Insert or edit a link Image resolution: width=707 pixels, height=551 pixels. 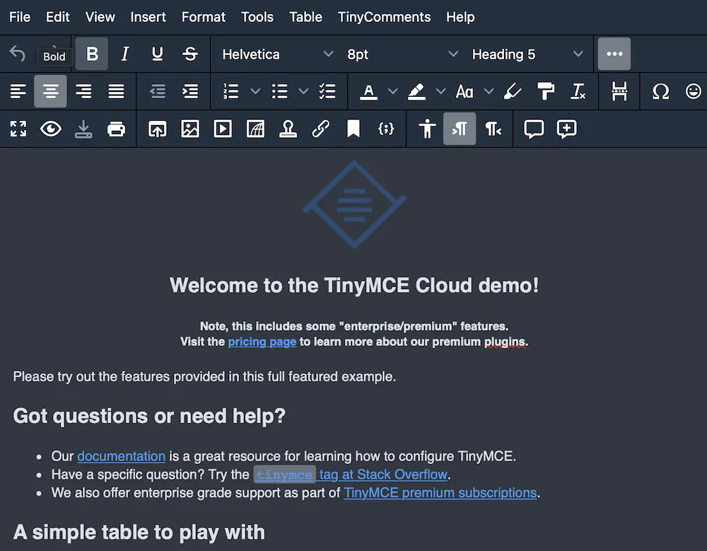pos(320,129)
